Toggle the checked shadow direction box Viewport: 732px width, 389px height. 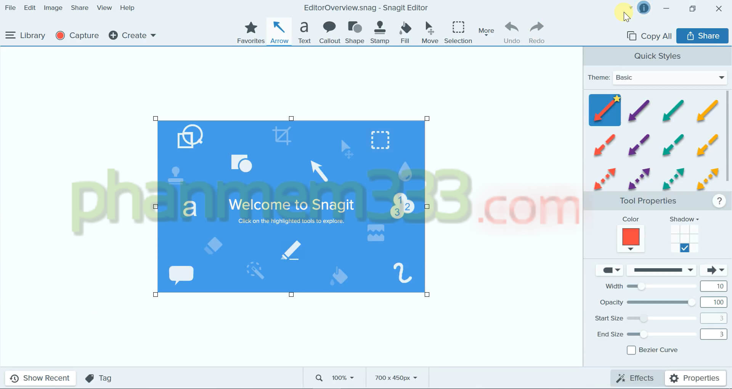point(685,248)
